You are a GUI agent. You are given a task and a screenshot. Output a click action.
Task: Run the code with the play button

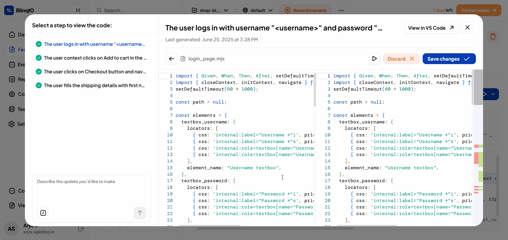click(374, 59)
